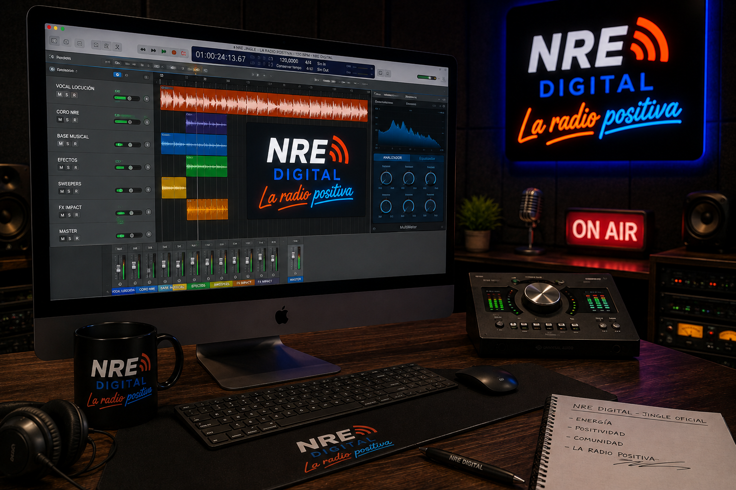This screenshot has height=490, width=736.
Task: Mute the CORO NRE track
Action: click(x=60, y=120)
